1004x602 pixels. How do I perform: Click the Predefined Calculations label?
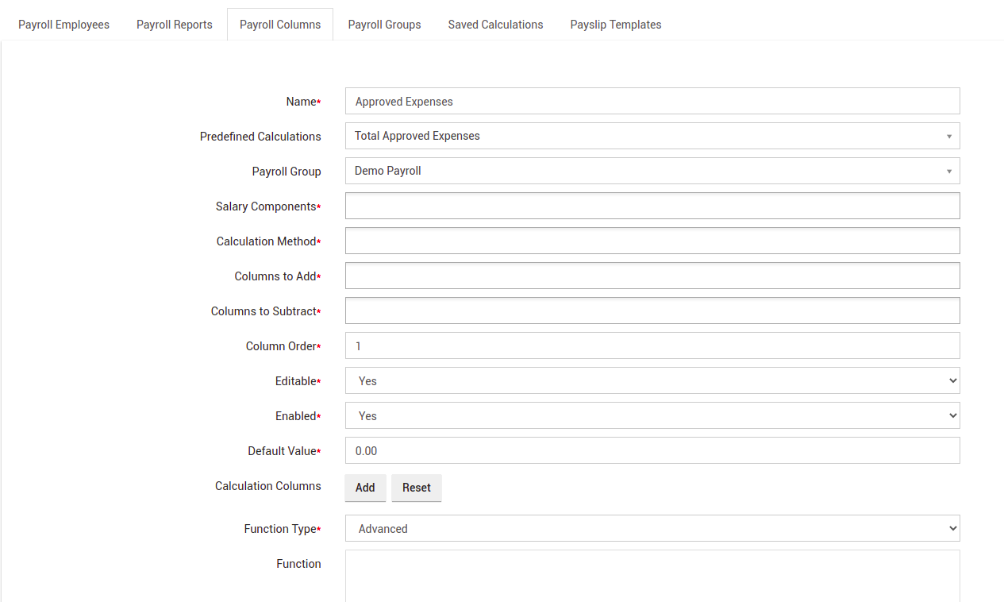point(260,137)
